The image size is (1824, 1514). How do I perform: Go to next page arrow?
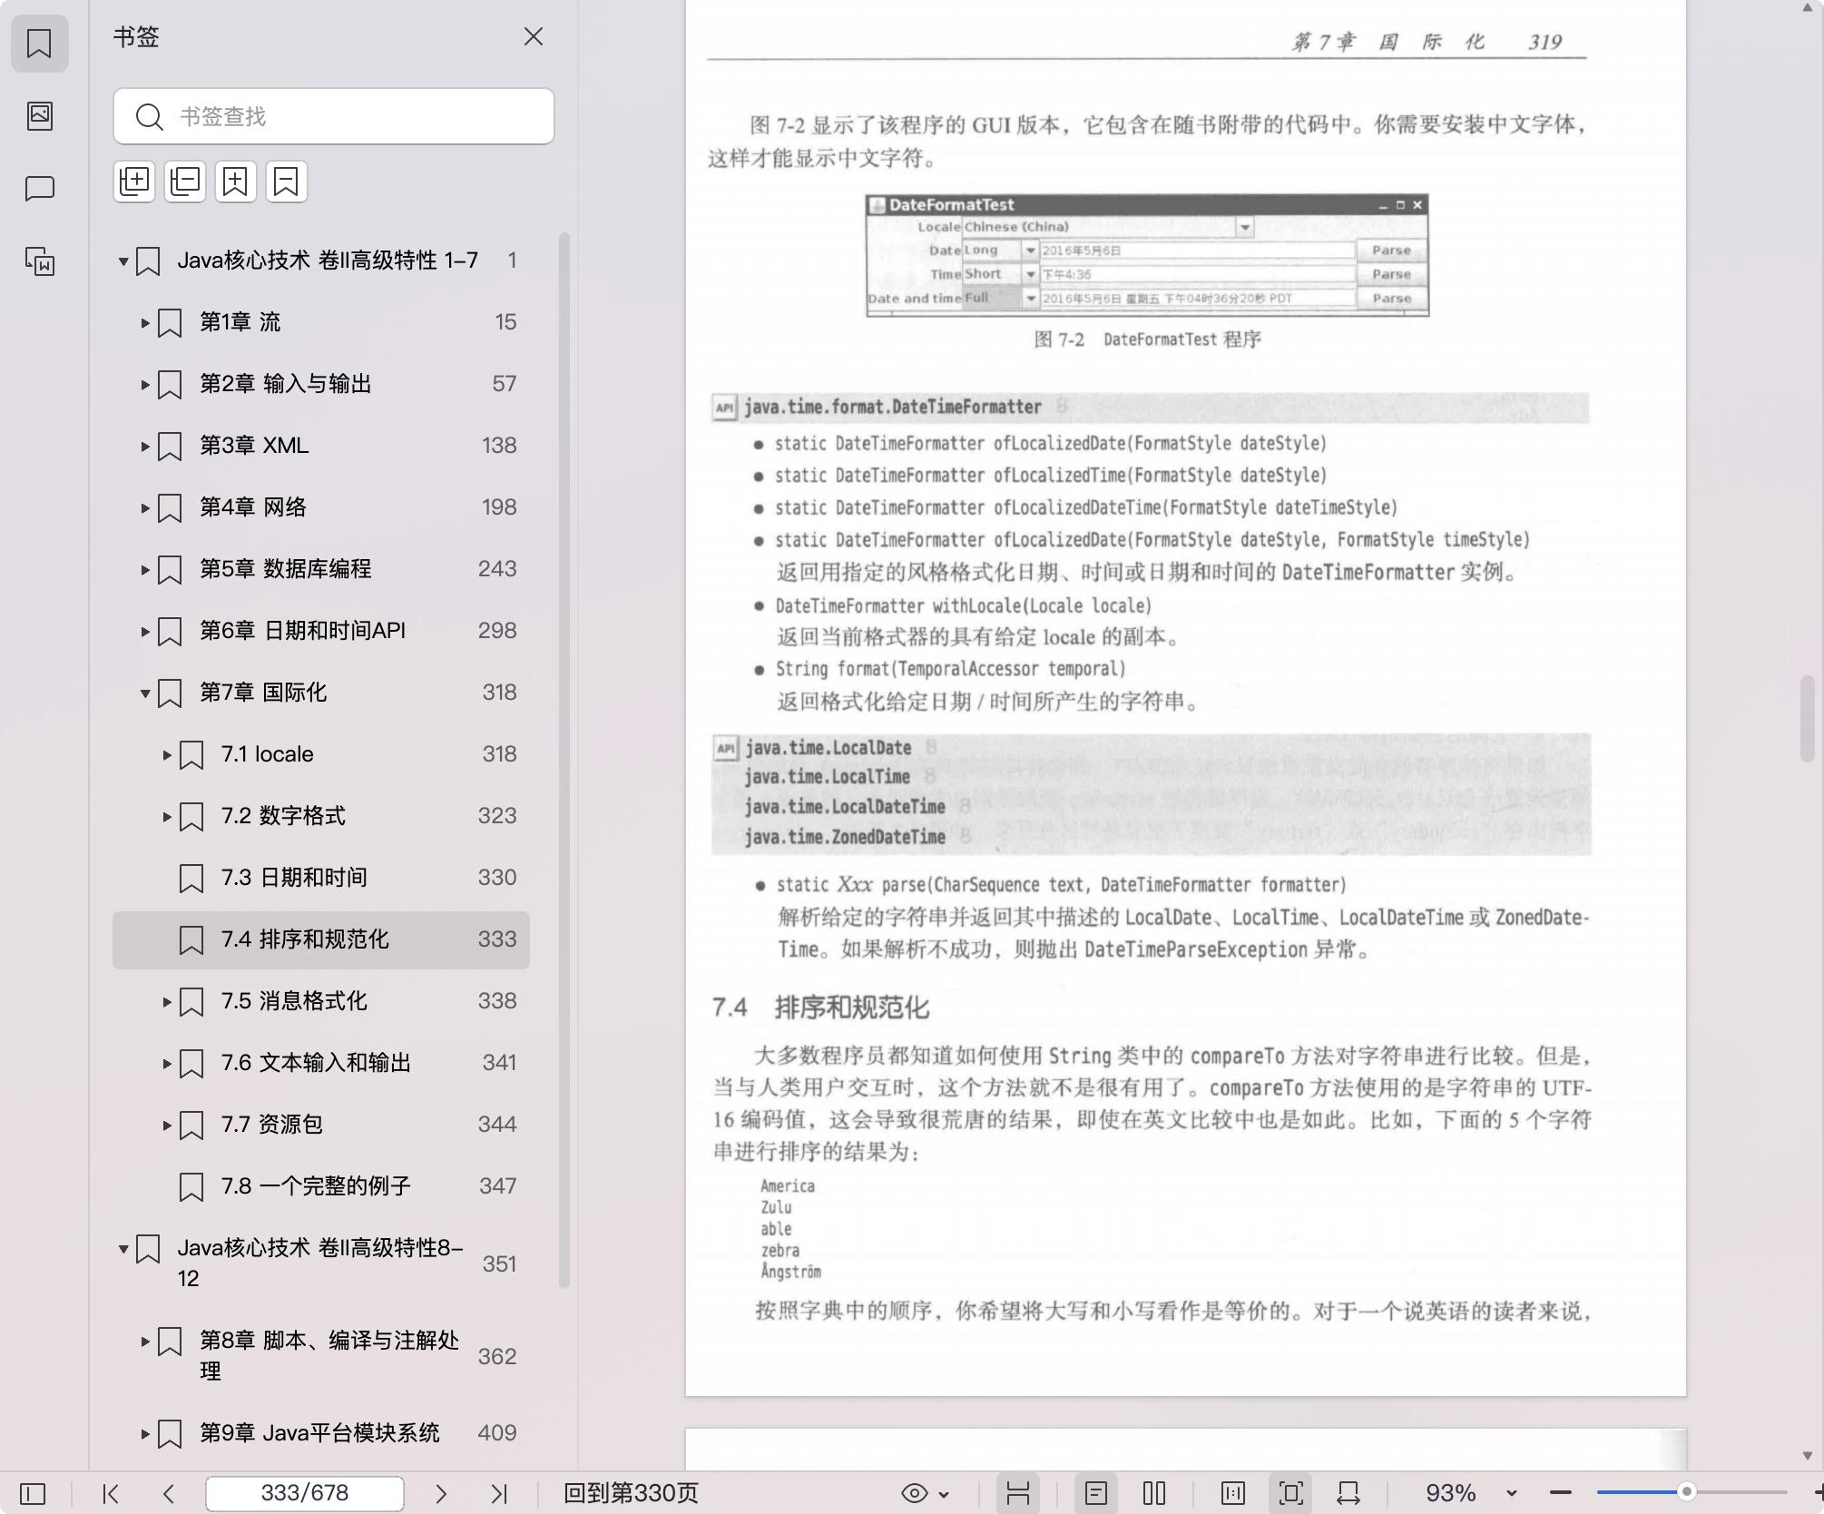click(x=441, y=1493)
